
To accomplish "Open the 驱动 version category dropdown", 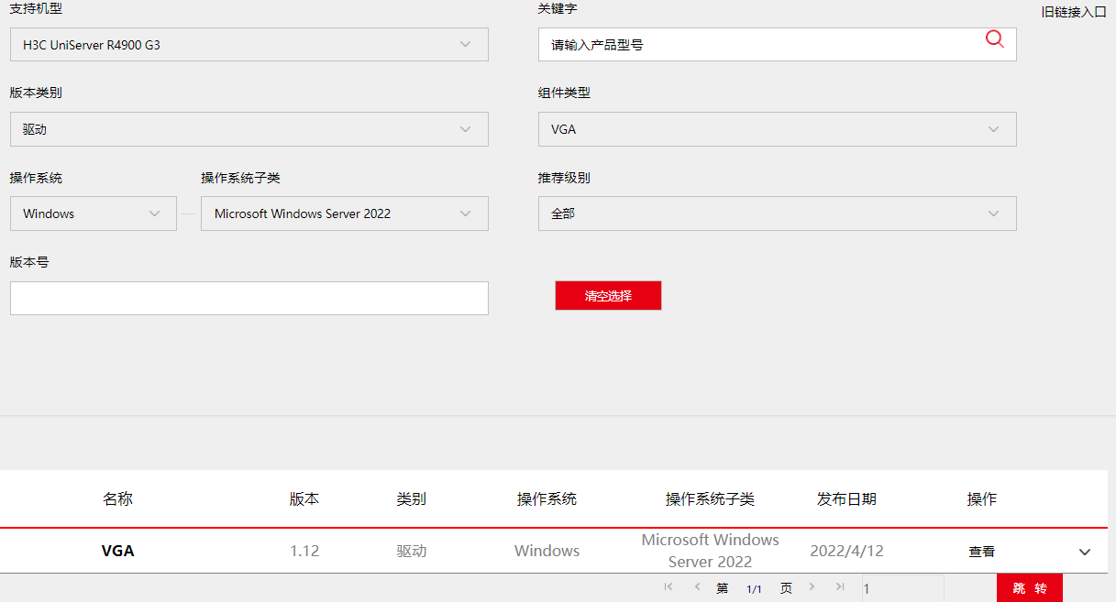I will pyautogui.click(x=249, y=129).
